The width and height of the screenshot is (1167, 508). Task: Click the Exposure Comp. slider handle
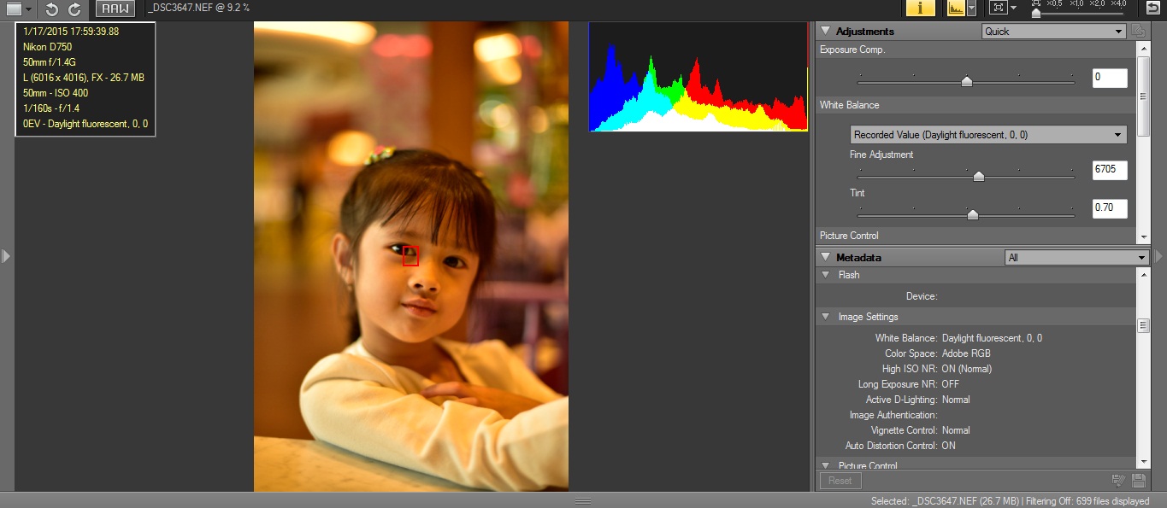coord(966,82)
